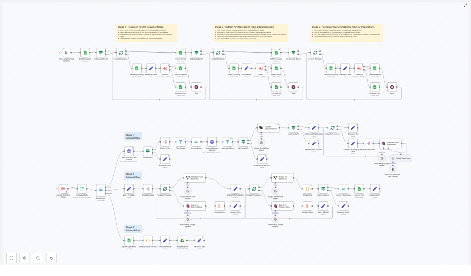This screenshot has height=276, width=471.
Task: Click the 'Stage 1 - Research for API Documentation' sticky note
Action: click(x=147, y=33)
